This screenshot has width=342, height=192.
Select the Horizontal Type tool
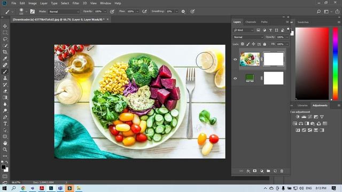5,124
